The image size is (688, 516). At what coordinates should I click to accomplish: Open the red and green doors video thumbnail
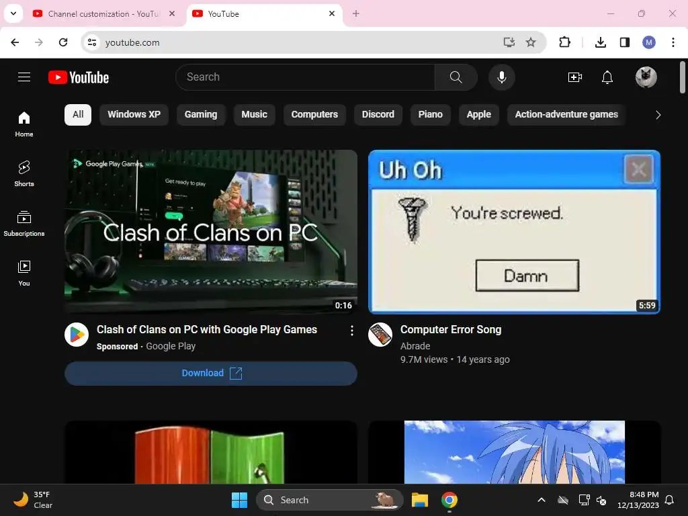[x=210, y=452]
